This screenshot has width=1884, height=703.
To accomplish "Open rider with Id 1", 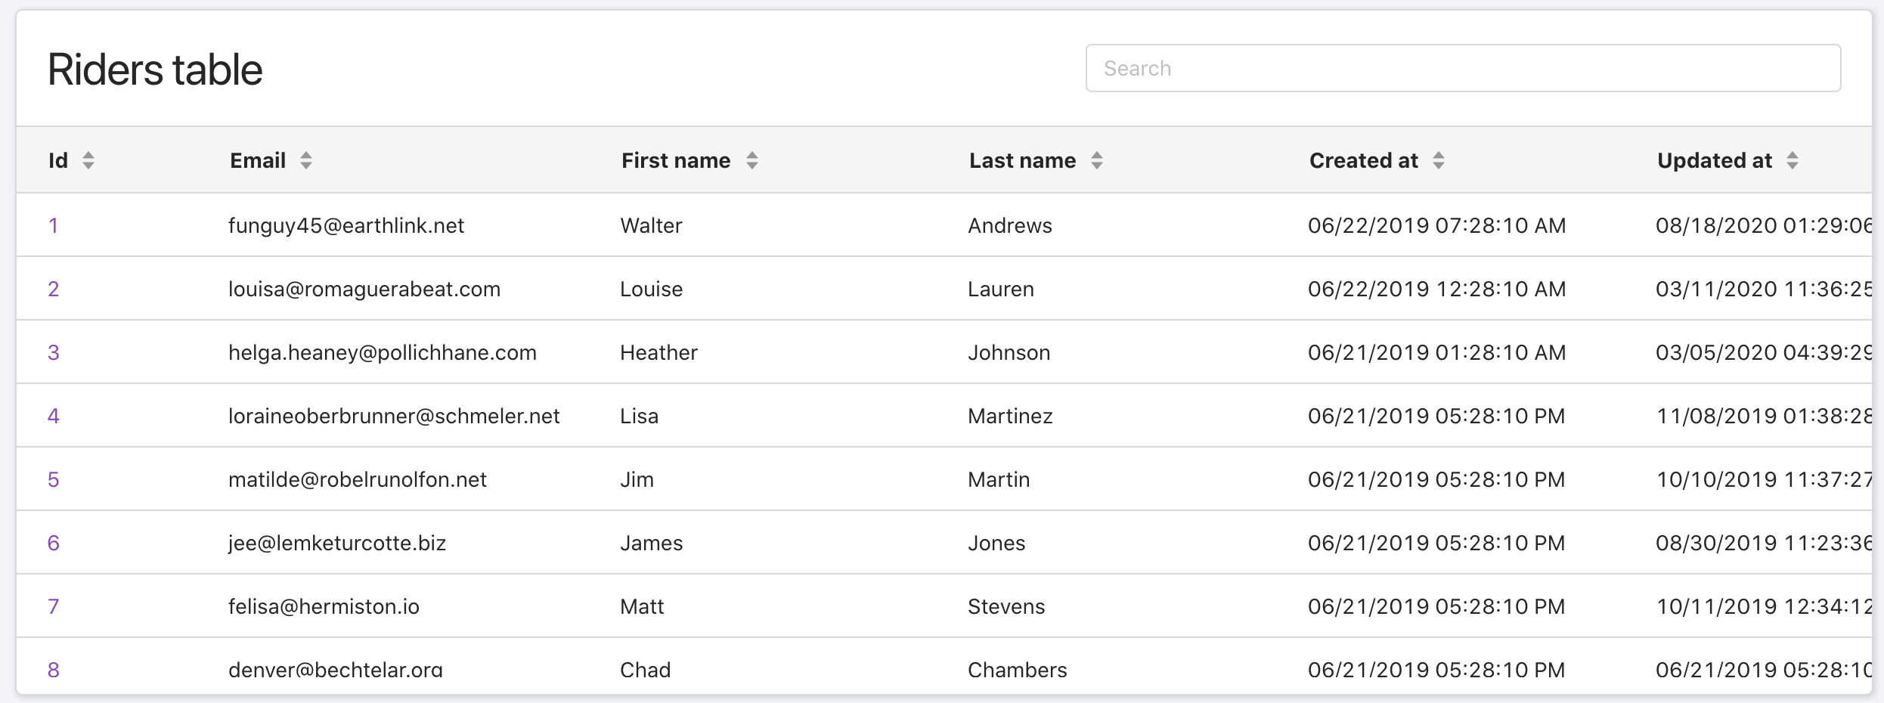I will [54, 225].
